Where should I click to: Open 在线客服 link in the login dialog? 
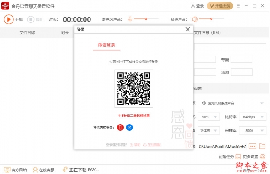tap(152, 145)
